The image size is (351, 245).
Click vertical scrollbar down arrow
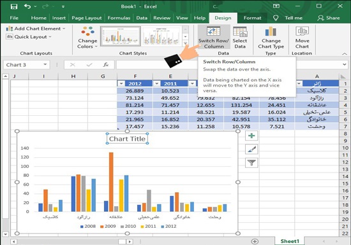coord(5,234)
